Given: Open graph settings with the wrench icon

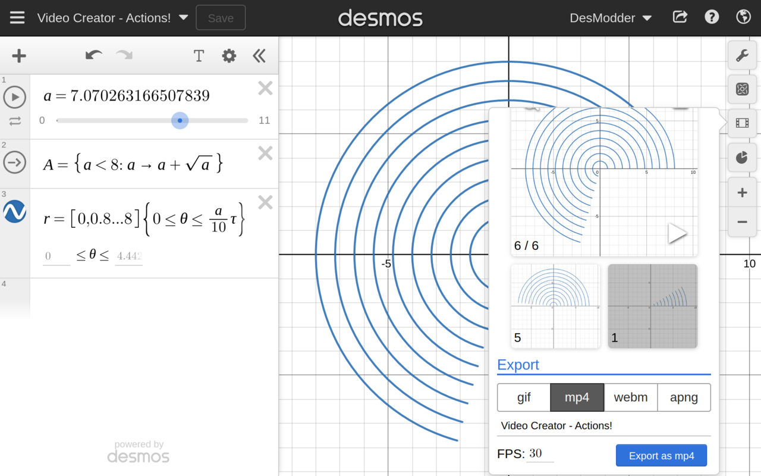Looking at the screenshot, I should [x=742, y=55].
